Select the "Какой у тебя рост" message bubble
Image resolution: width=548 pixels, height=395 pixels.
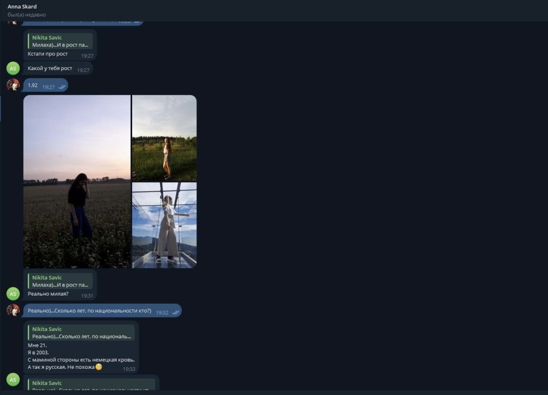click(x=50, y=68)
